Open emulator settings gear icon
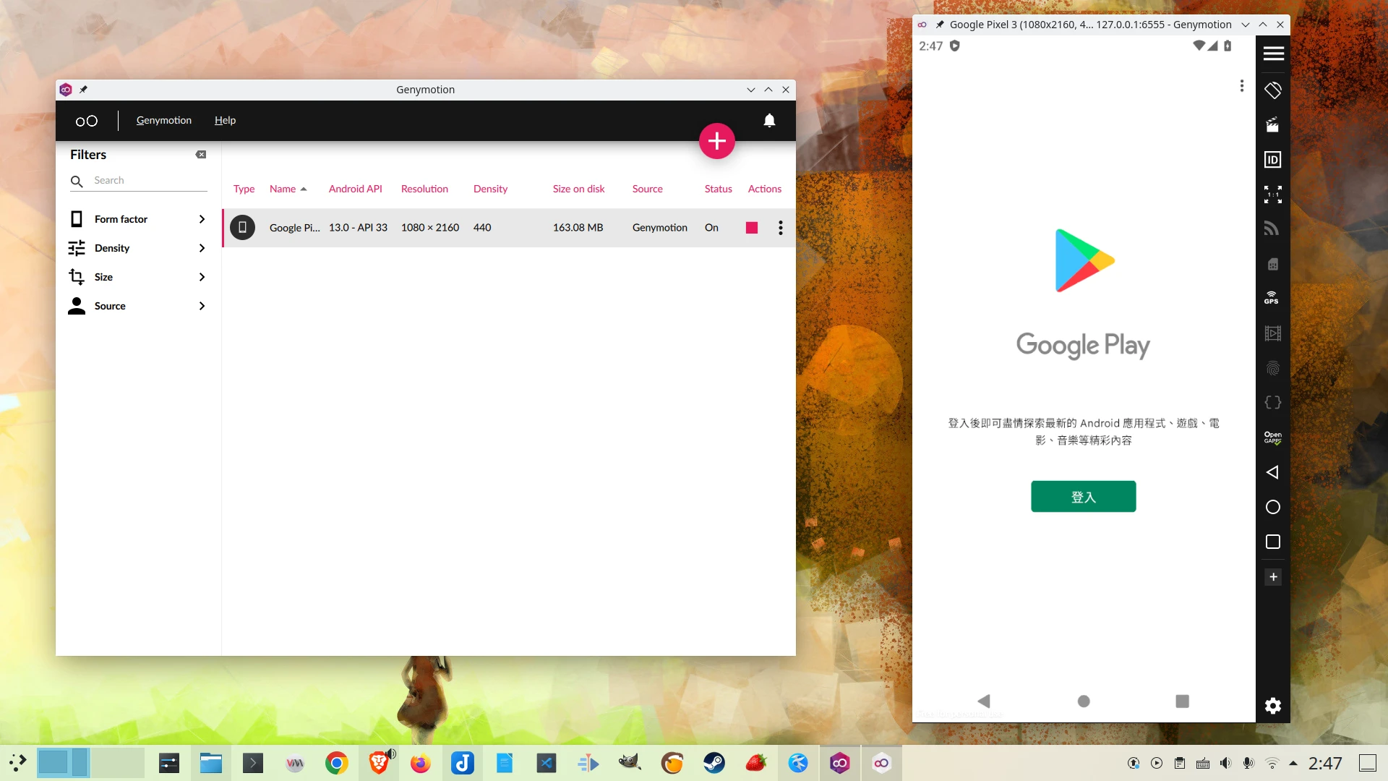The width and height of the screenshot is (1388, 781). click(x=1272, y=706)
